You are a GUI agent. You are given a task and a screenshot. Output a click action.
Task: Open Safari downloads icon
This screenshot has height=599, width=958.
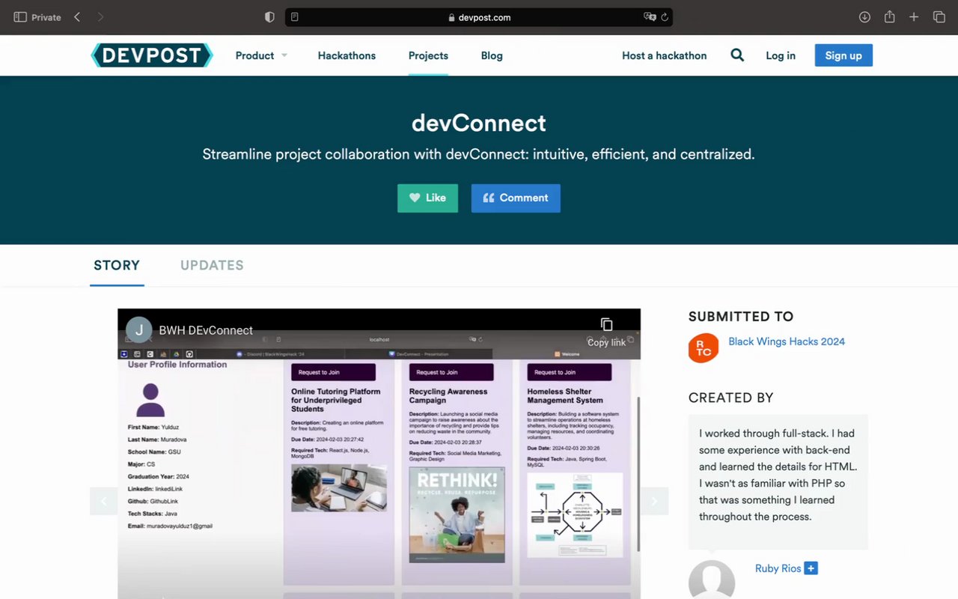coord(864,16)
